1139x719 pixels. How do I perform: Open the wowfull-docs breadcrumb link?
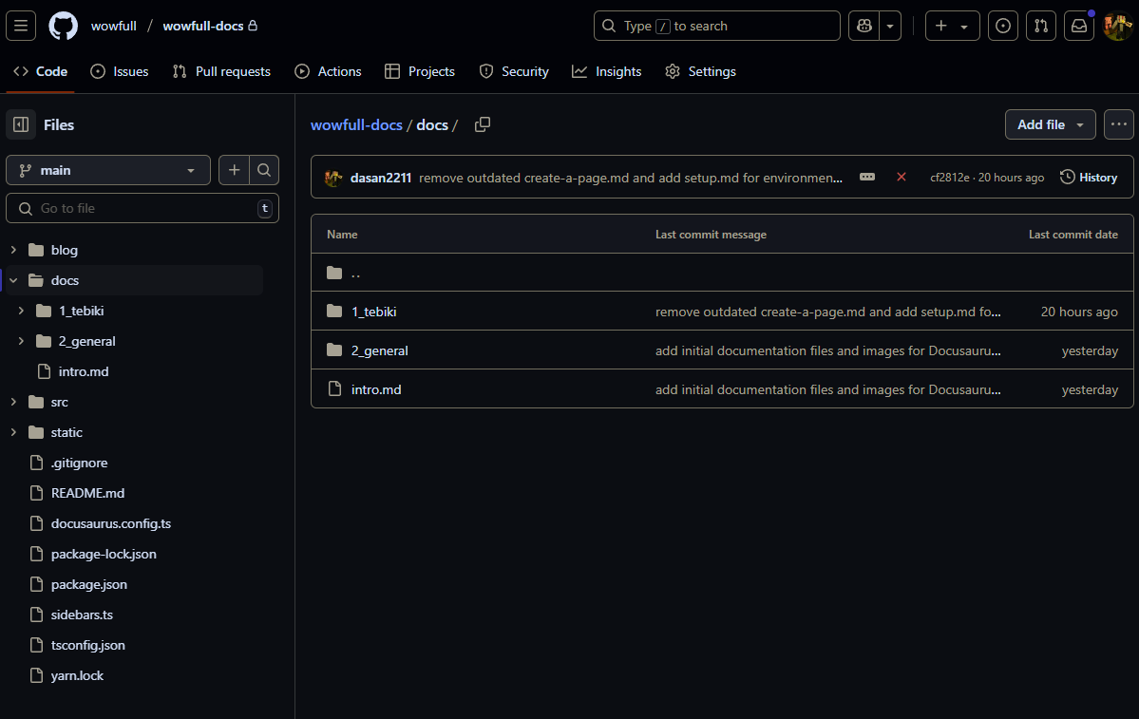click(x=356, y=125)
